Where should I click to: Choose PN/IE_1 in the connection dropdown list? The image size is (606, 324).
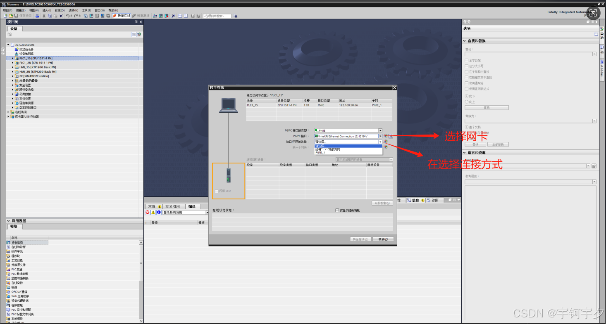[x=348, y=153]
